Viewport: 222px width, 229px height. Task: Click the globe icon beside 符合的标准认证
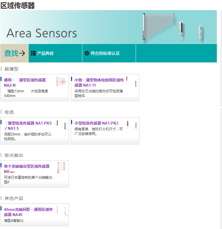coord(87,53)
